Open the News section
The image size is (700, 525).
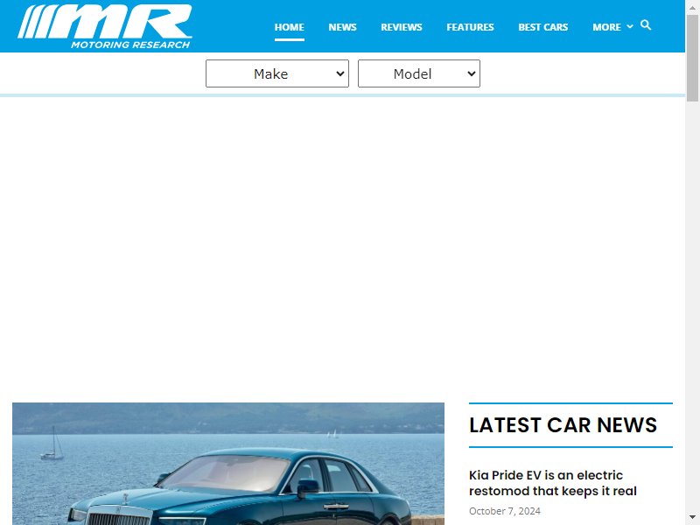click(x=342, y=27)
